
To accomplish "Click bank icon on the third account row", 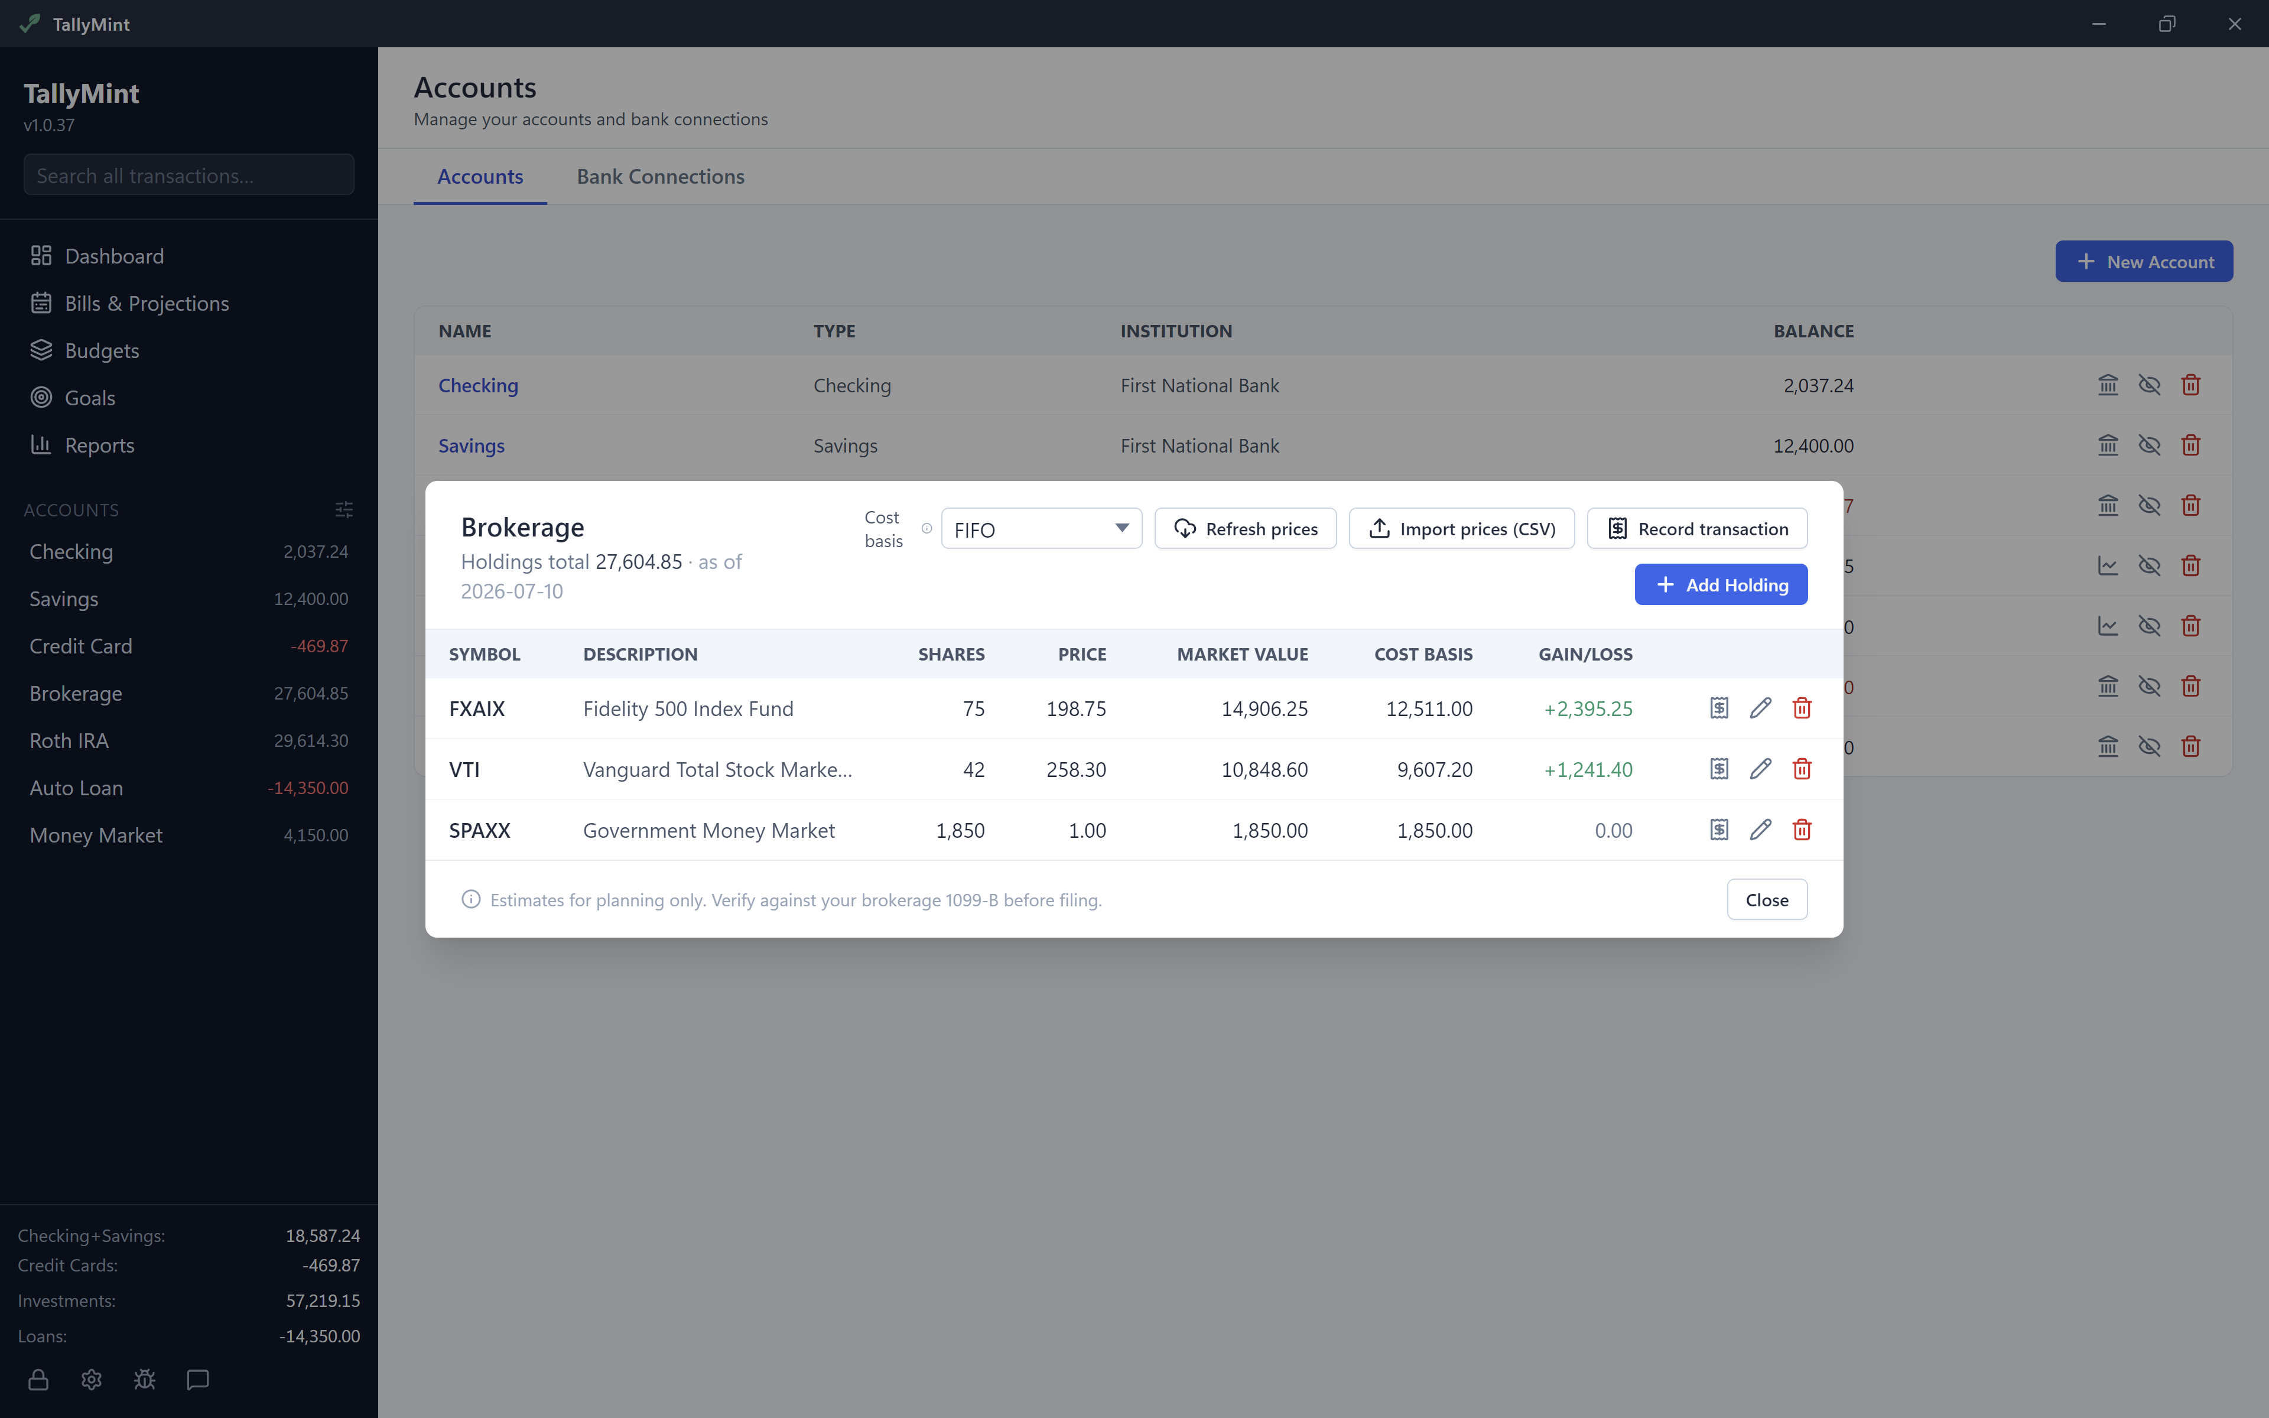I will (2108, 506).
